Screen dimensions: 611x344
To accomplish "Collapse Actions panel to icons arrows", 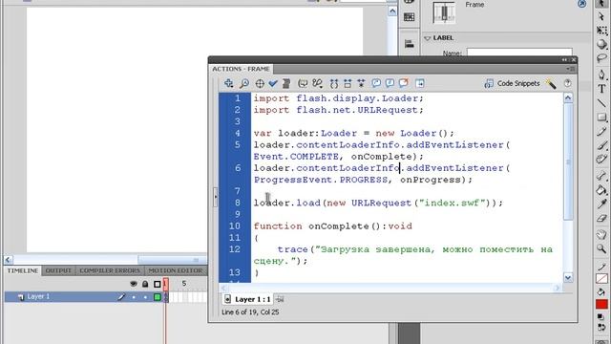I will (x=564, y=59).
